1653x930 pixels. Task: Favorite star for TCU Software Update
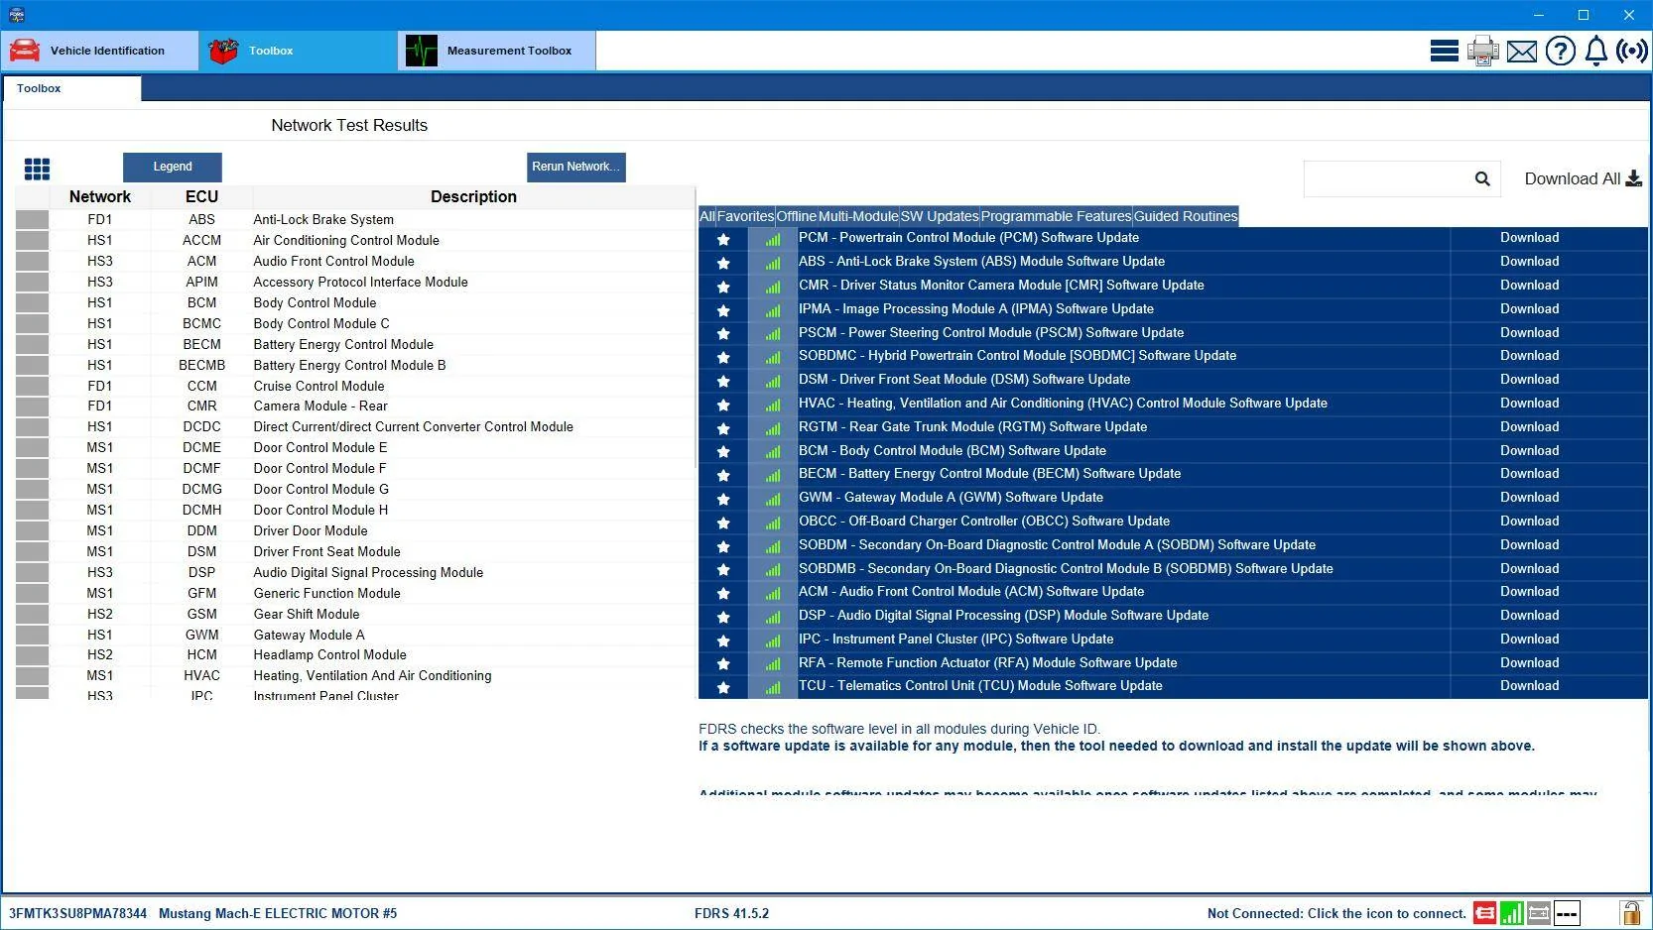tap(723, 687)
